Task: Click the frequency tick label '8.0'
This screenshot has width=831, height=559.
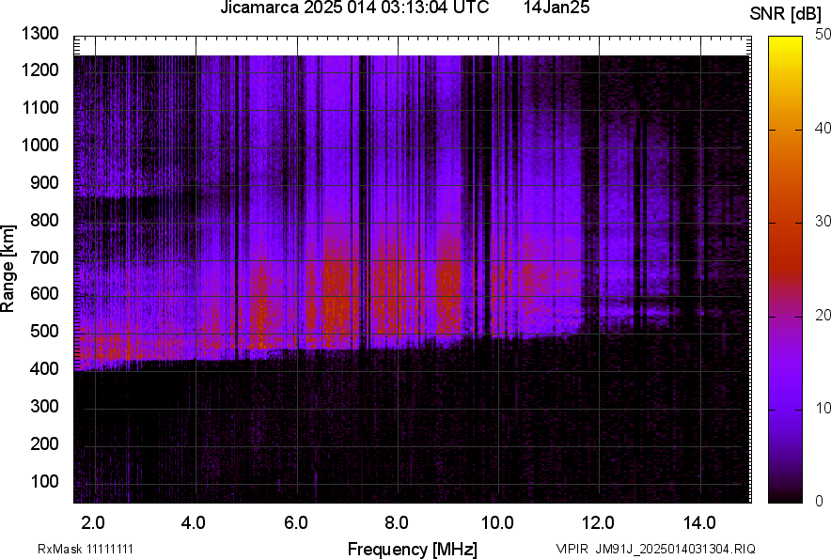Action: (396, 523)
